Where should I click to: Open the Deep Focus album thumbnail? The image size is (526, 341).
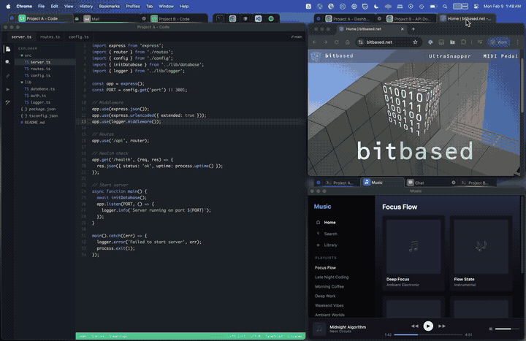pyautogui.click(x=414, y=246)
